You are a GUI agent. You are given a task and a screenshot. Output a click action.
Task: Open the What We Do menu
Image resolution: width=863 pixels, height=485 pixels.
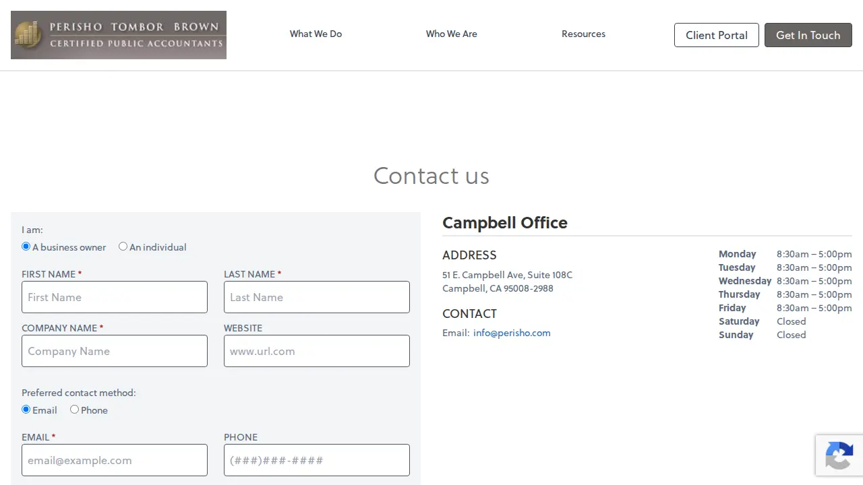[316, 34]
